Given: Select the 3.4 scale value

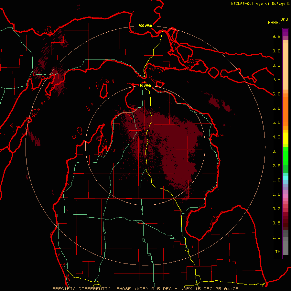Looking at the screenshot, I should [276, 151].
